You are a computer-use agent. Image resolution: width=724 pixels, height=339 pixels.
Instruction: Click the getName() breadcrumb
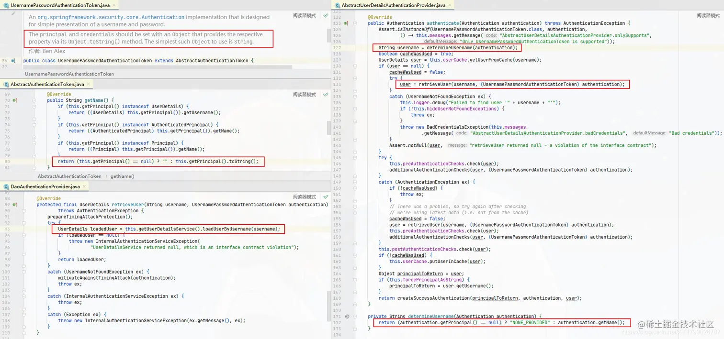tap(123, 176)
